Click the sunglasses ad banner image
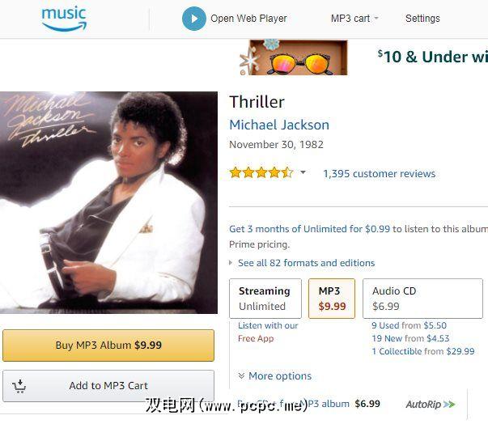Image resolution: width=488 pixels, height=424 pixels. click(294, 57)
